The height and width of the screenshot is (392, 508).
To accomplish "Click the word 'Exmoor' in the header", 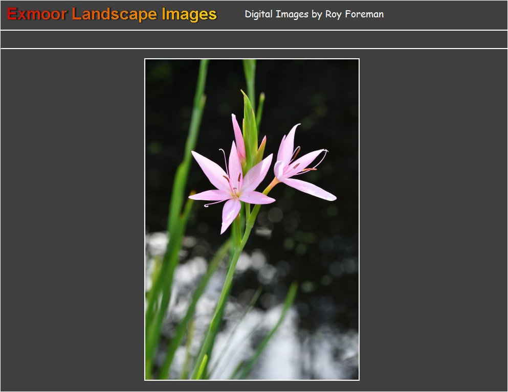I will pyautogui.click(x=37, y=14).
